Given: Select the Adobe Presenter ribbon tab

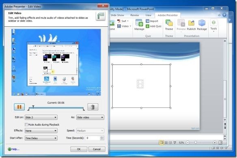Looking at the screenshot, I should pos(168,15).
